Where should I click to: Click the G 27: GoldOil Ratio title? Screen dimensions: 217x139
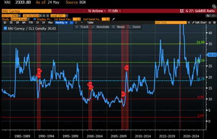pyautogui.click(x=200, y=11)
